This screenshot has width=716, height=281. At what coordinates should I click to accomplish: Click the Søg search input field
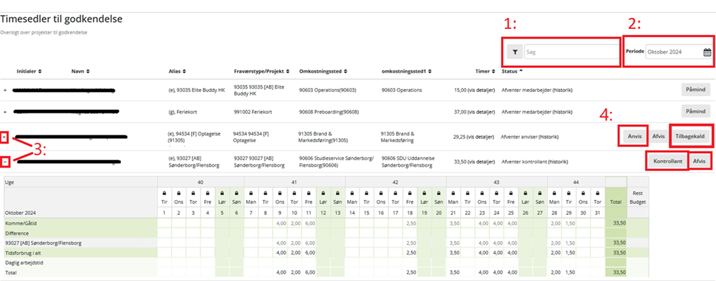tap(570, 52)
